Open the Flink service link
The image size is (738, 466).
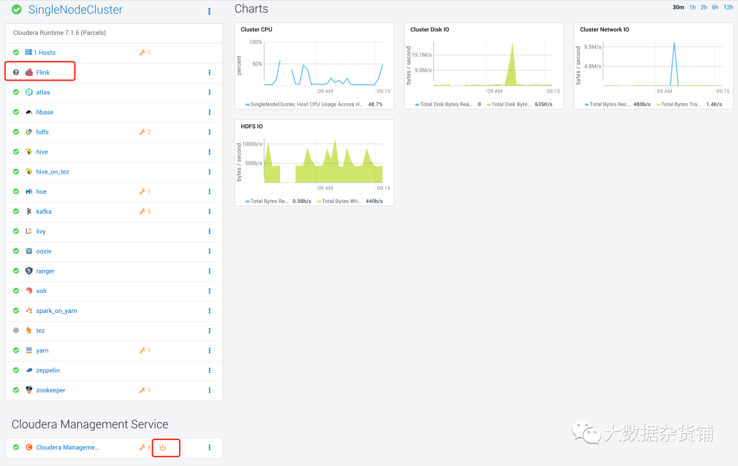coord(43,72)
